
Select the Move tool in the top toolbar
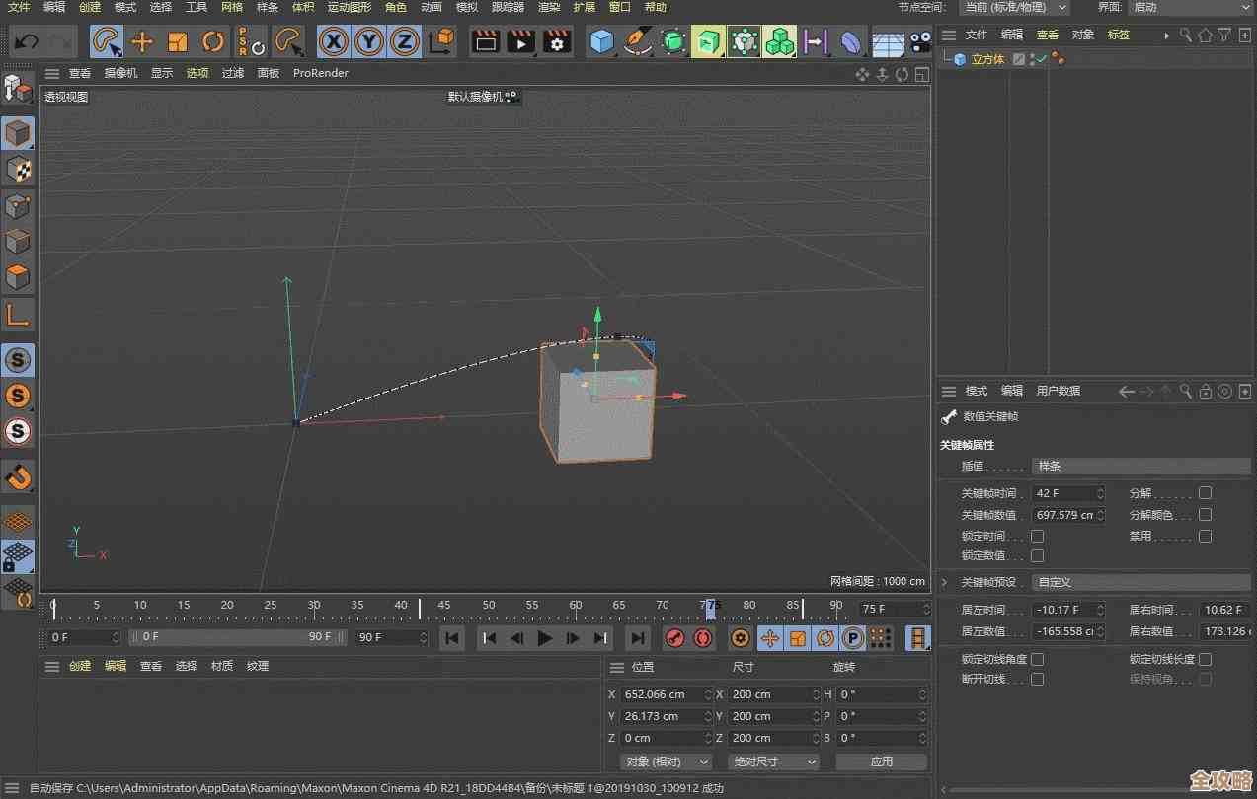point(142,41)
